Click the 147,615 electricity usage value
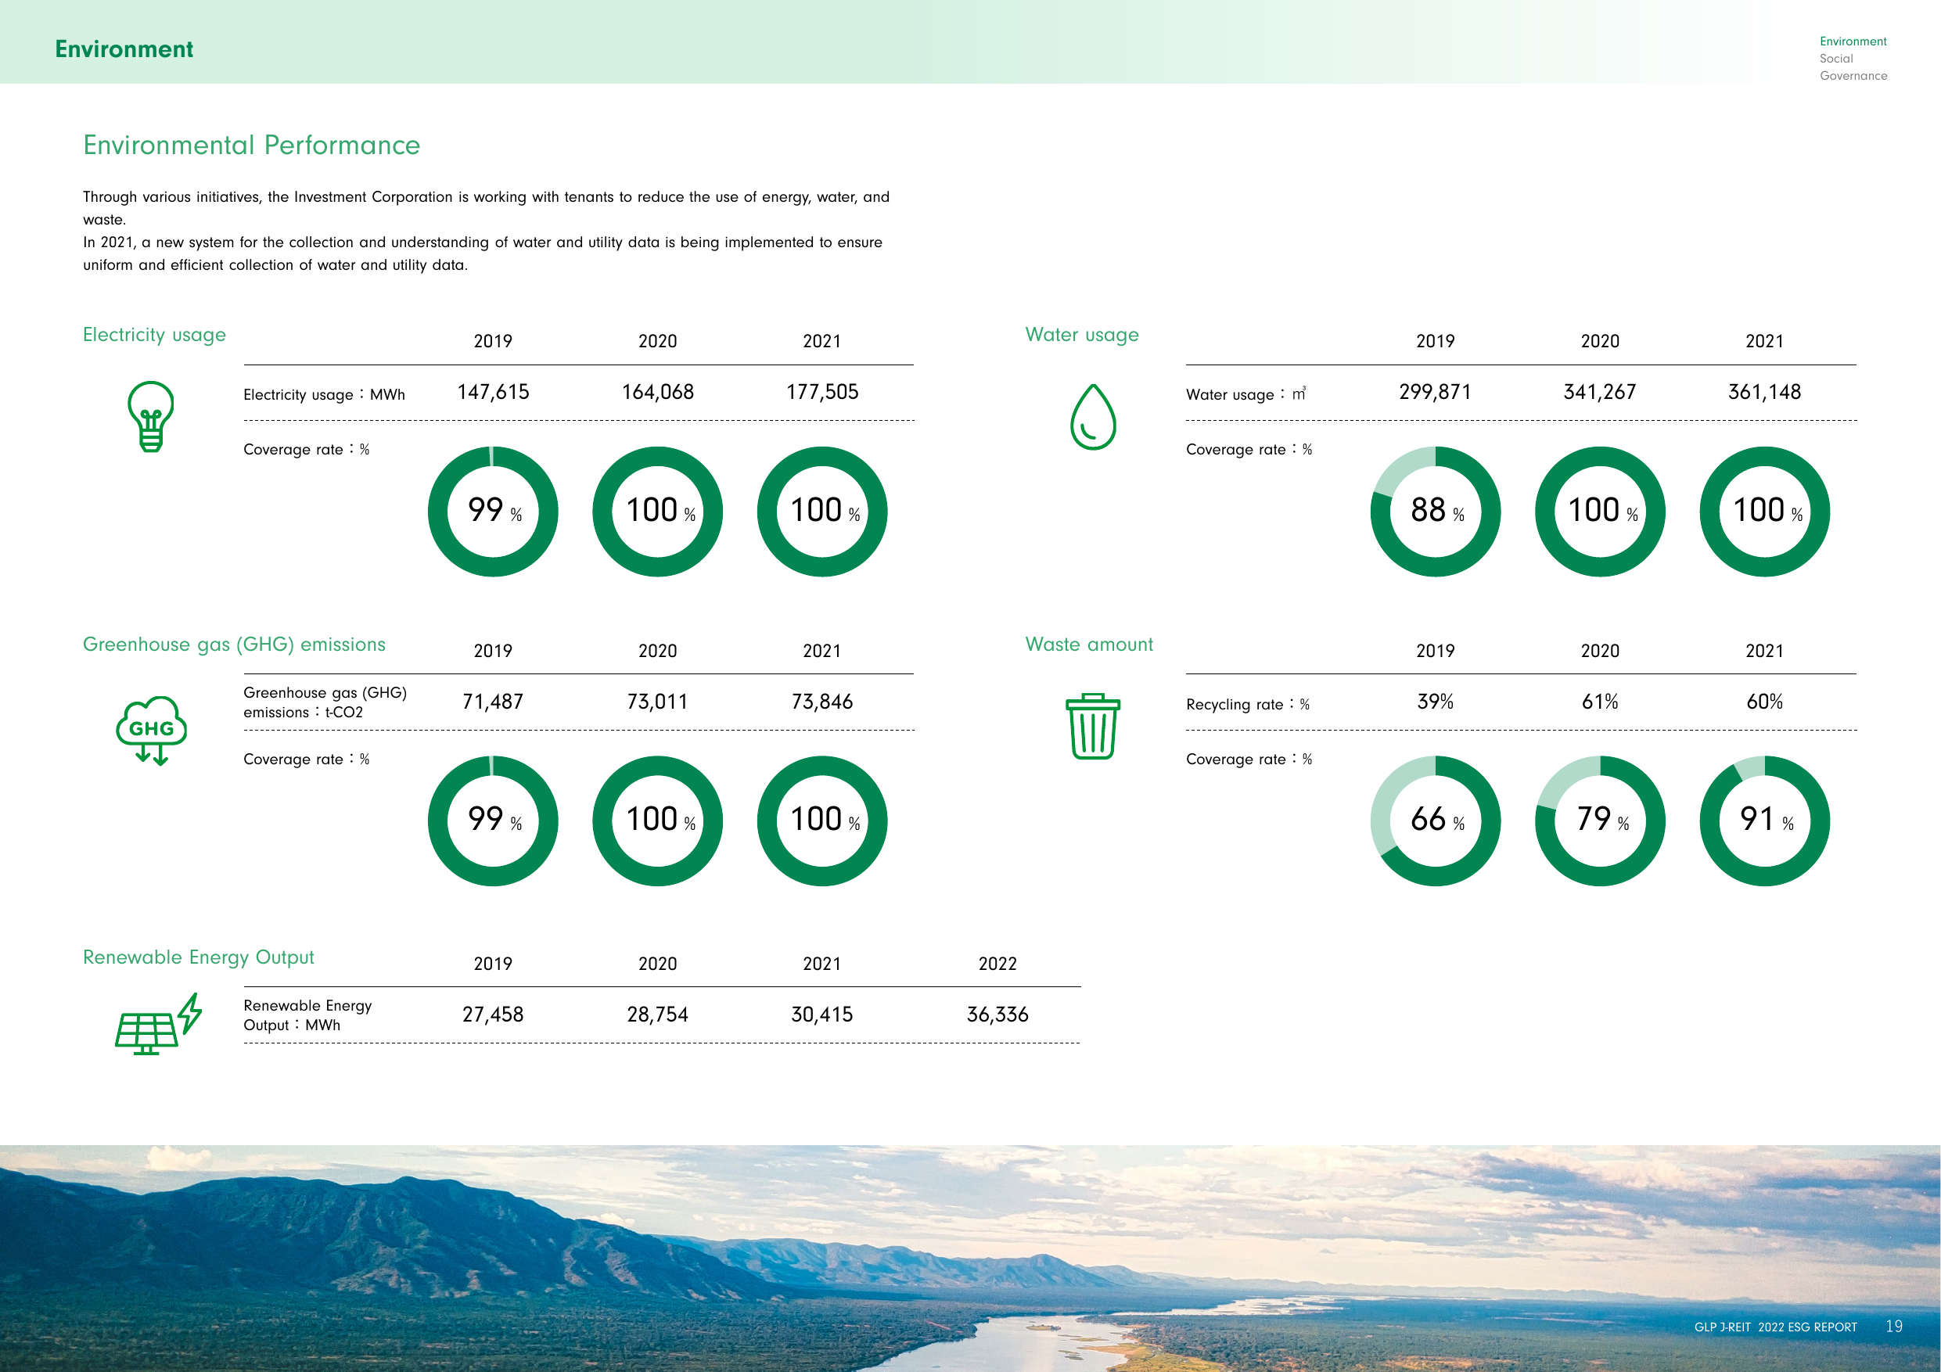Screen dimensions: 1941x1372 [x=493, y=392]
